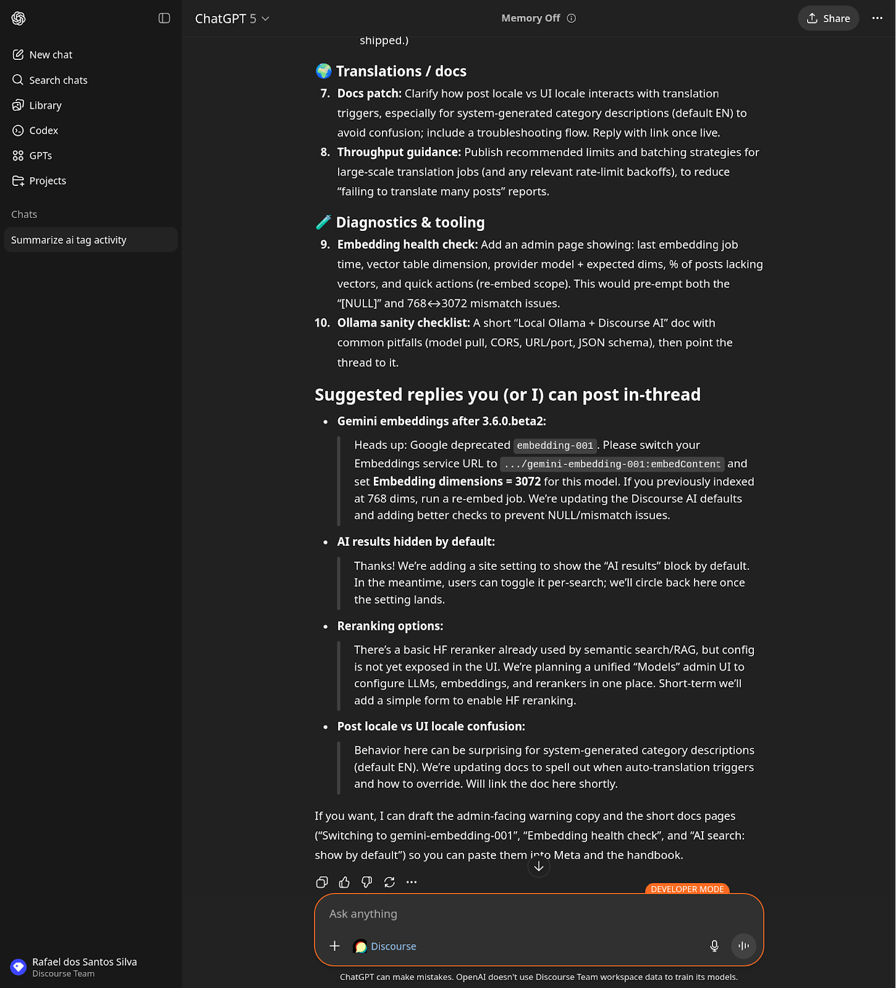Screen dimensions: 896x988
Task: Open the attachment plus menu in composer
Action: (x=334, y=945)
